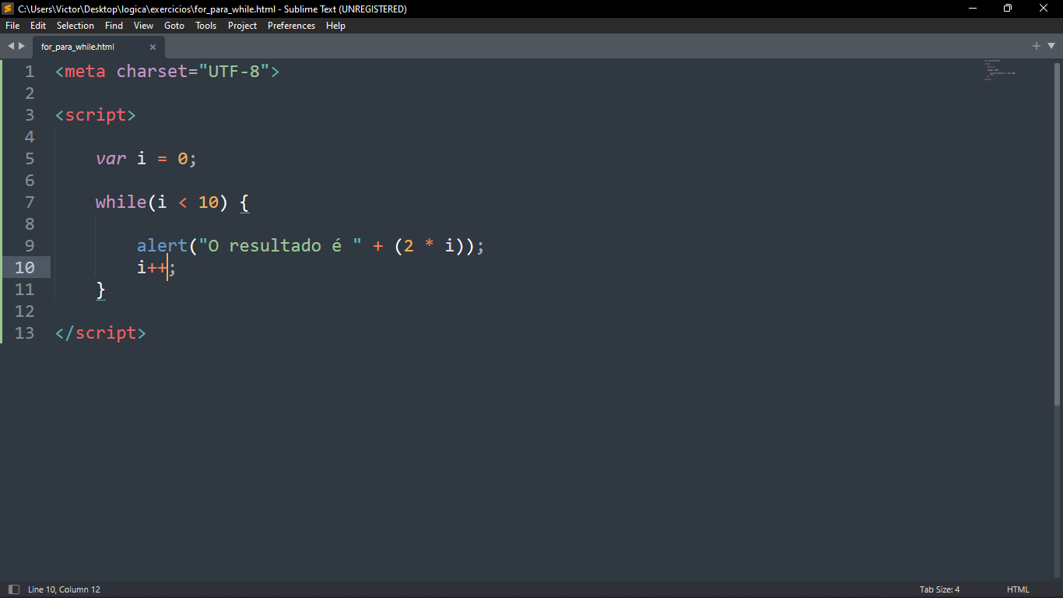Open the Edit menu

[x=38, y=26]
